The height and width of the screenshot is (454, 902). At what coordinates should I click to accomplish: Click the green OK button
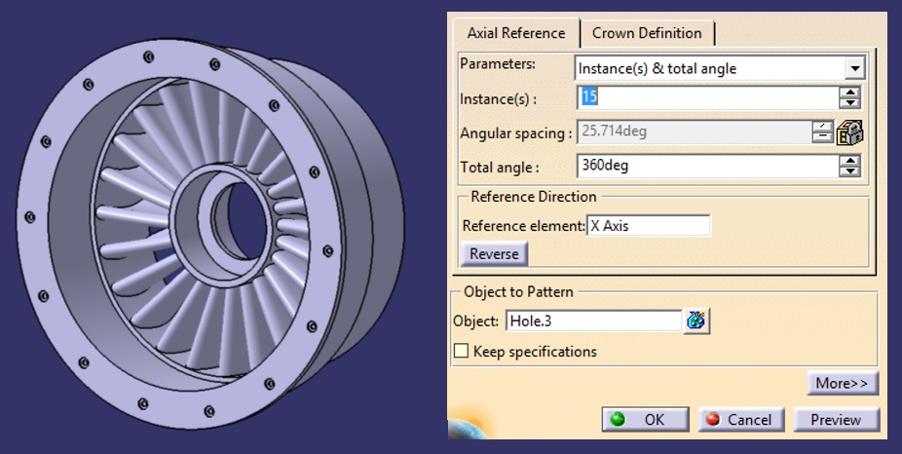[x=645, y=420]
